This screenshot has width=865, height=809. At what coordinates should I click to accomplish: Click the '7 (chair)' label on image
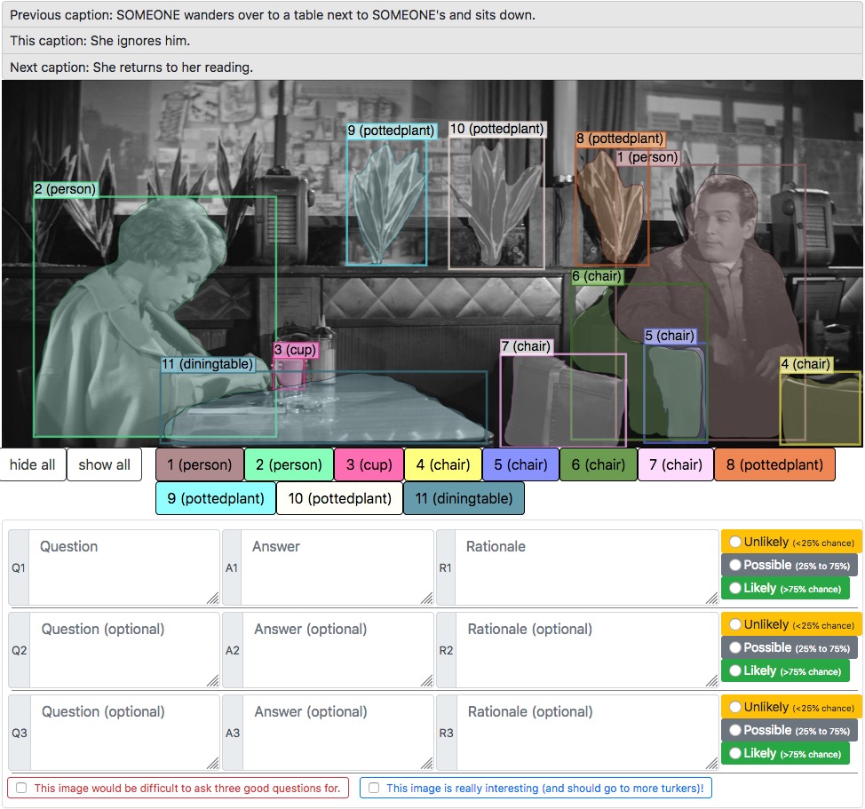[x=527, y=346]
